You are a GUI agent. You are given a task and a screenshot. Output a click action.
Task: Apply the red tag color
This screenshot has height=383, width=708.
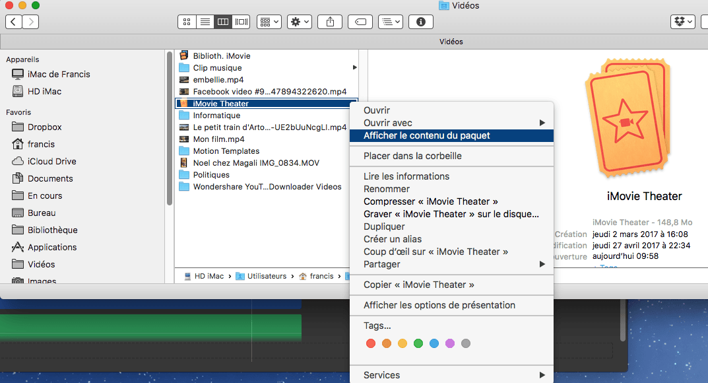(371, 343)
